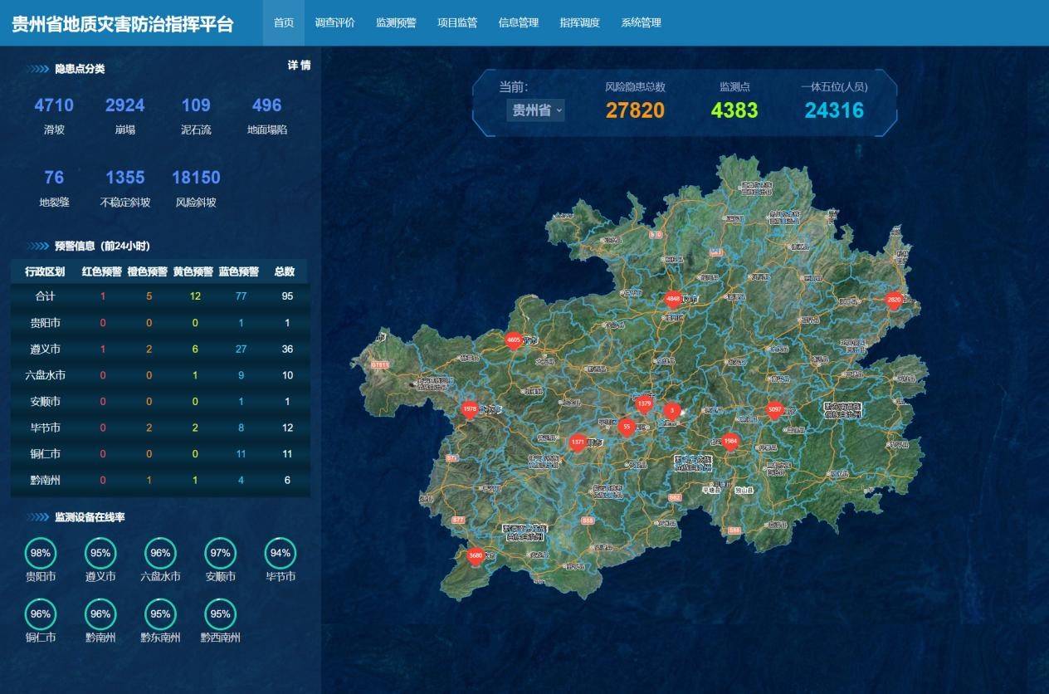Select 六盘水市 in the warning table
This screenshot has width=1049, height=694.
(45, 375)
